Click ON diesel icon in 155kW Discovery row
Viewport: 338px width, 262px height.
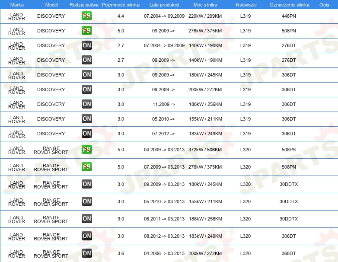click(x=86, y=118)
